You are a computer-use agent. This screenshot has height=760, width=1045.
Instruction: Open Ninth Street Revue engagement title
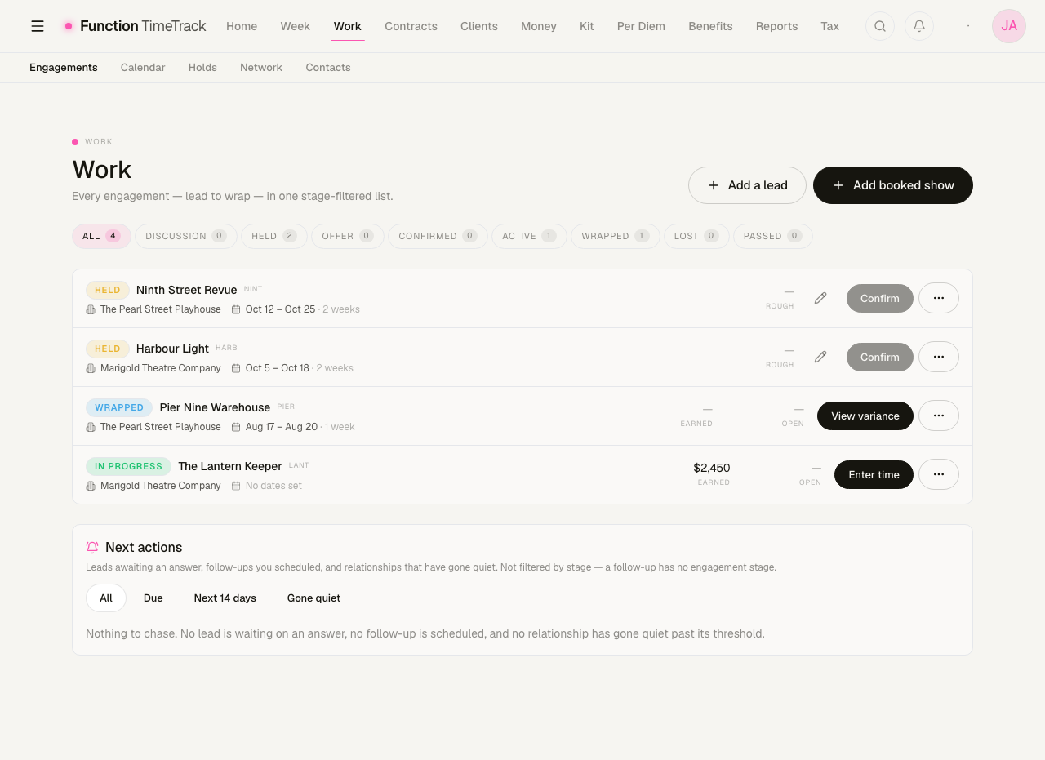click(186, 290)
